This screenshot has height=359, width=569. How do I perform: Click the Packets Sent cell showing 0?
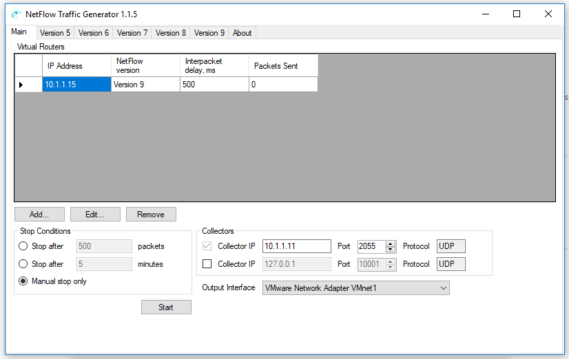pos(283,85)
